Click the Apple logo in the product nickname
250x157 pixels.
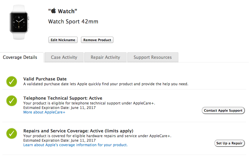tap(54, 11)
